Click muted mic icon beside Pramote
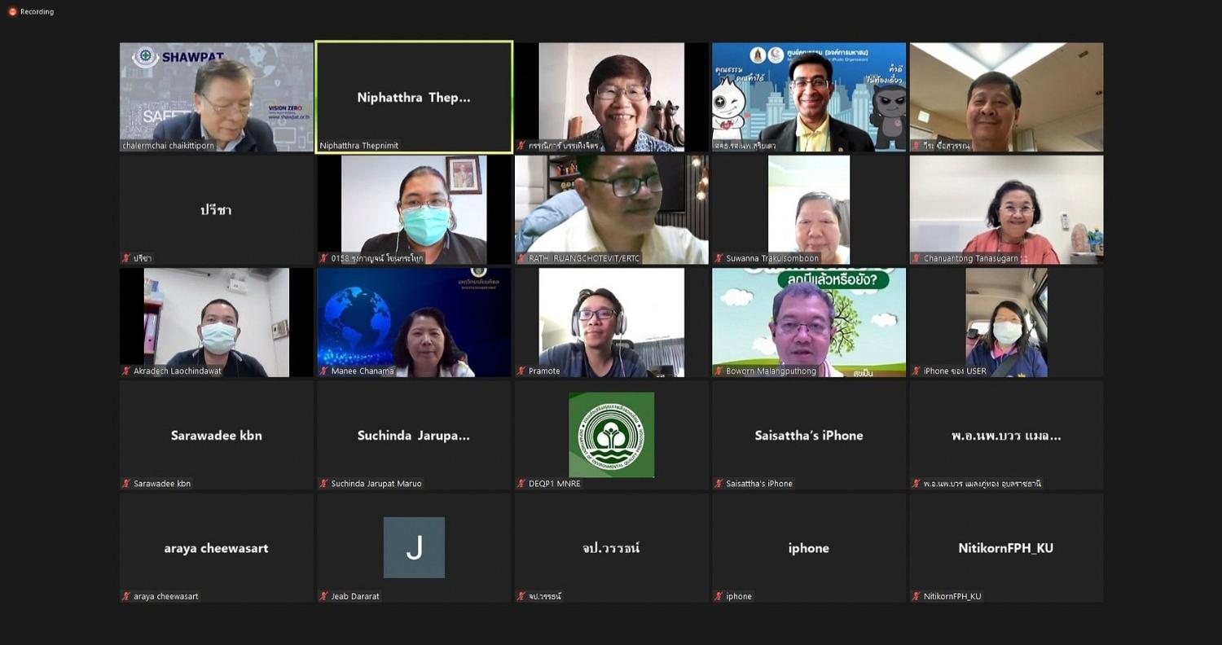The image size is (1222, 645). tap(521, 371)
